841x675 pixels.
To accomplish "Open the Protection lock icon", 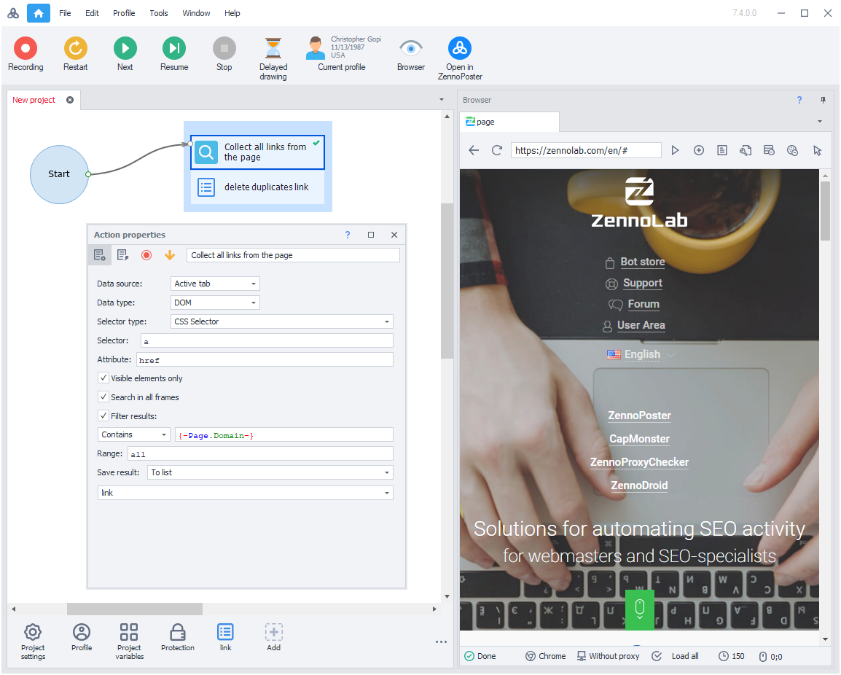I will (x=177, y=633).
